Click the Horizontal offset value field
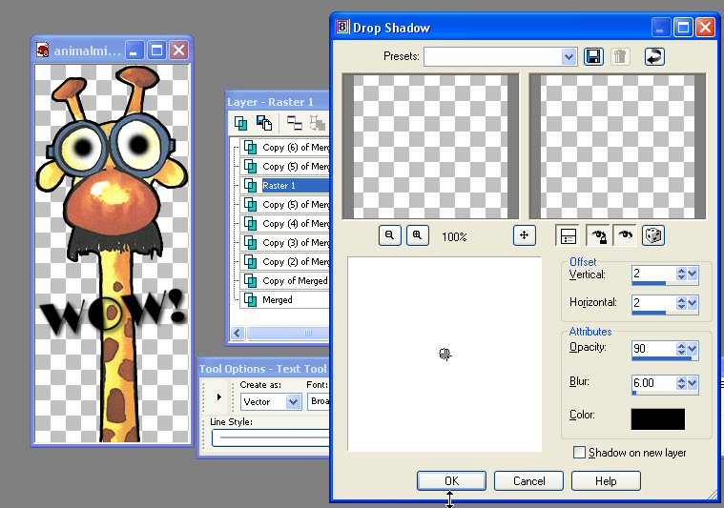 point(653,302)
